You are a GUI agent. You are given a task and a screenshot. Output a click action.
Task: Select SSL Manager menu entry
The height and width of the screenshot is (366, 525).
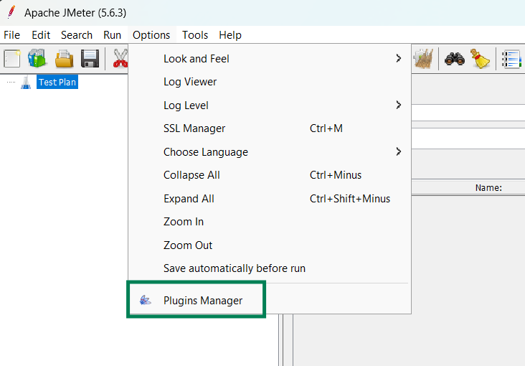270,128
